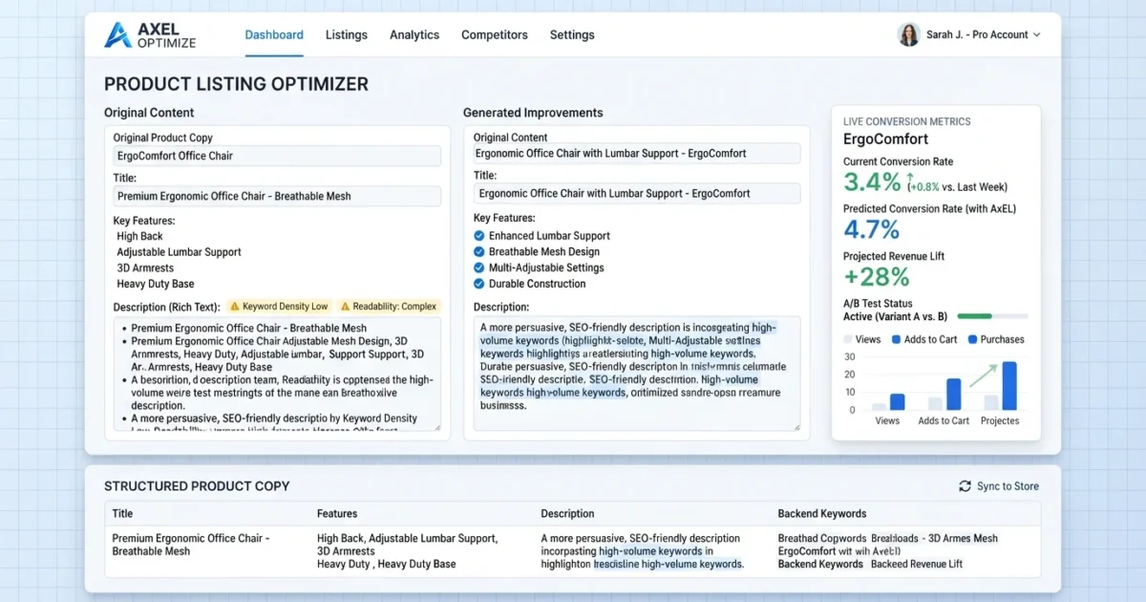Click the Readability: Complex warning icon

click(346, 307)
